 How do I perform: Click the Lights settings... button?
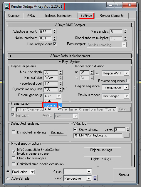(103, 159)
